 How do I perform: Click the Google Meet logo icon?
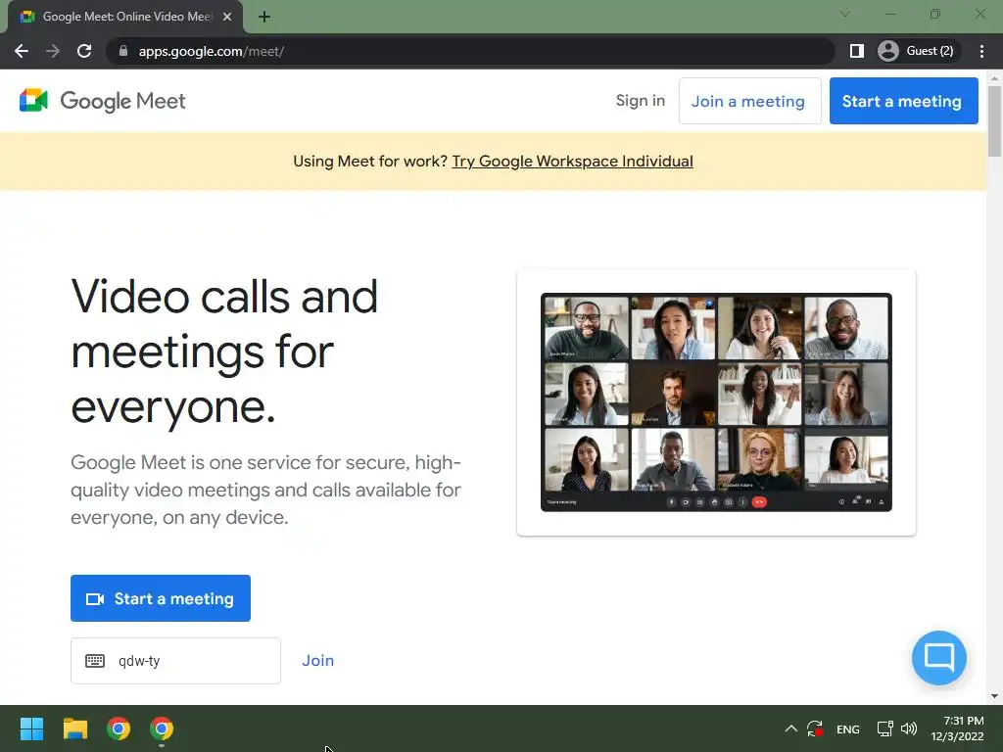tap(34, 101)
